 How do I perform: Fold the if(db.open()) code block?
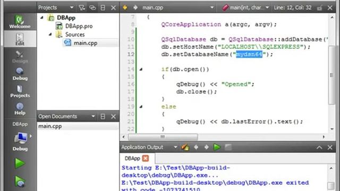(141, 70)
